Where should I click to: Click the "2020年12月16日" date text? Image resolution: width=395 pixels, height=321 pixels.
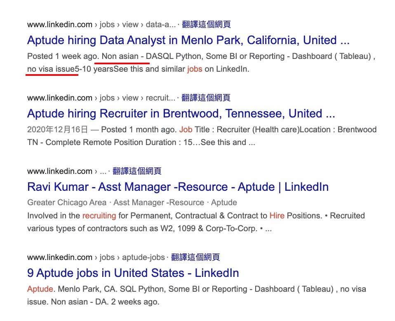point(57,129)
